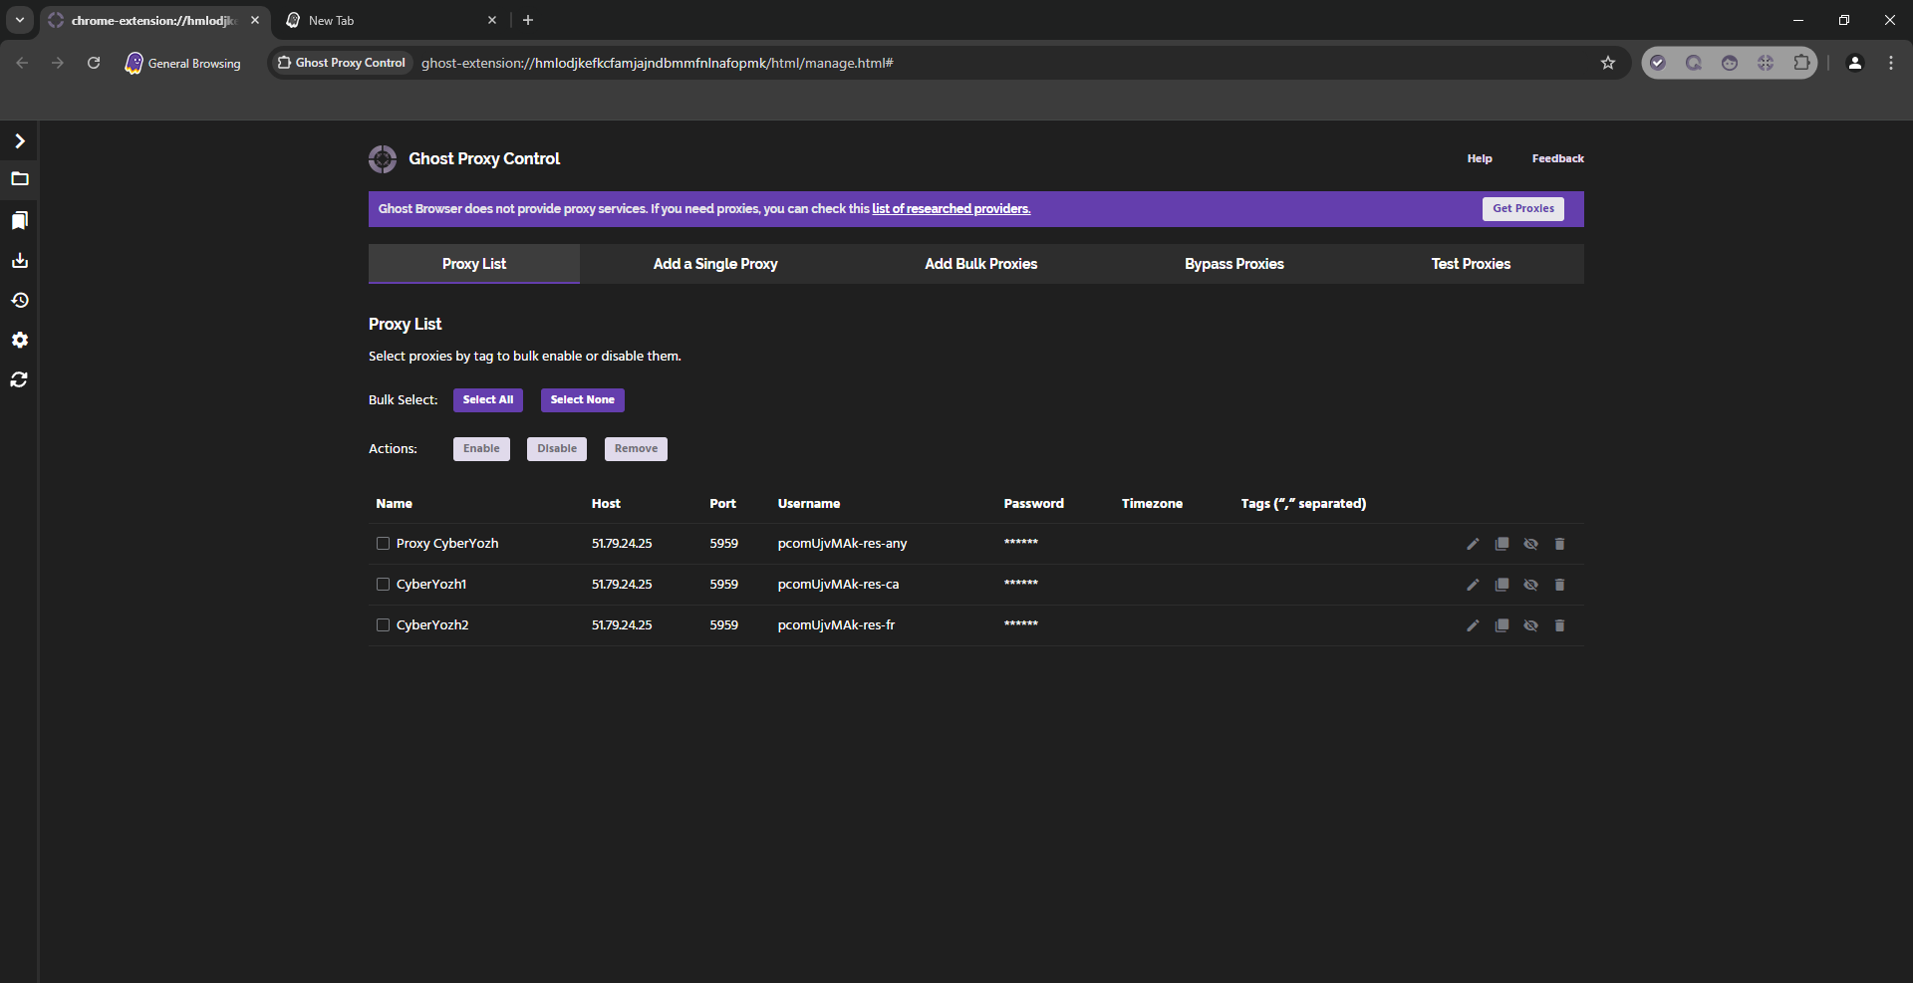1913x983 pixels.
Task: Open the Test Proxies tab
Action: pos(1470,264)
